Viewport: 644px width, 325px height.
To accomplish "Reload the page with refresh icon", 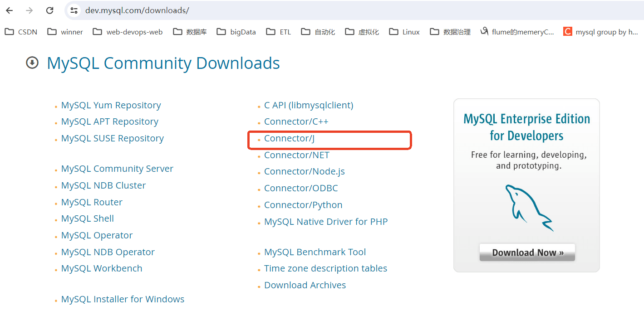I will [x=50, y=10].
